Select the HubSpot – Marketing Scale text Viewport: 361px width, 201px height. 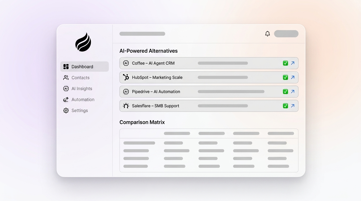[157, 77]
